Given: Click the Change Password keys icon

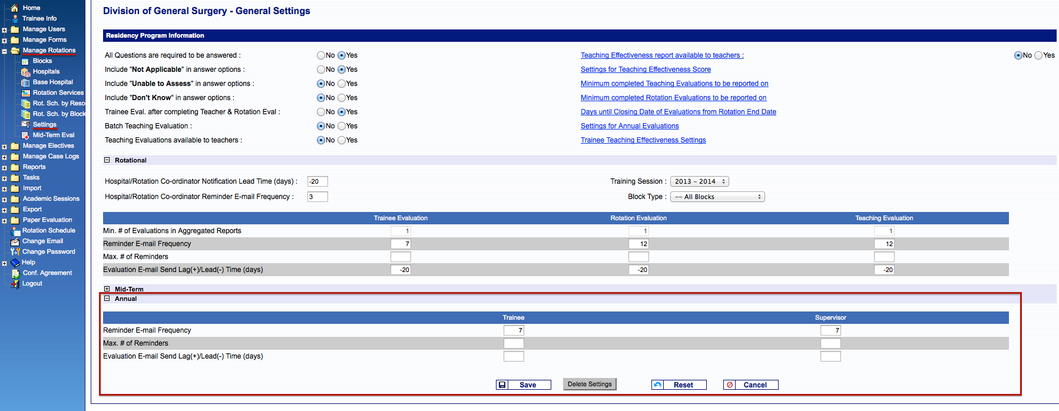Looking at the screenshot, I should [15, 252].
